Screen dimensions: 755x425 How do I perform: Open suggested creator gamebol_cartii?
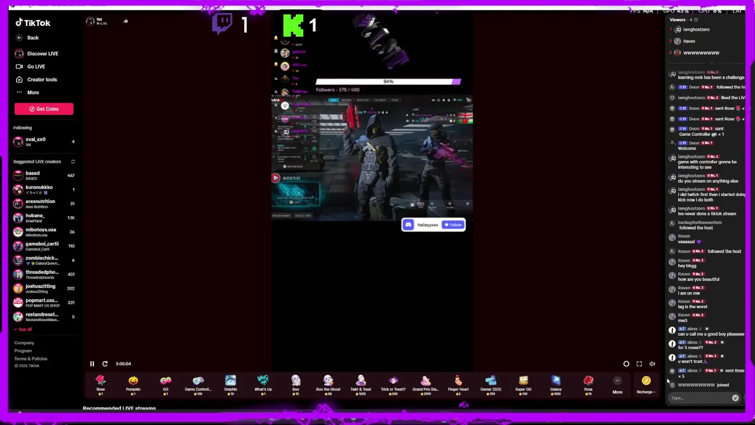44,246
